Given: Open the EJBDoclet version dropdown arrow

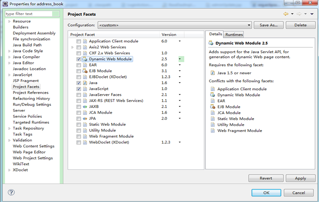Looking at the screenshot, I should click(x=180, y=77).
